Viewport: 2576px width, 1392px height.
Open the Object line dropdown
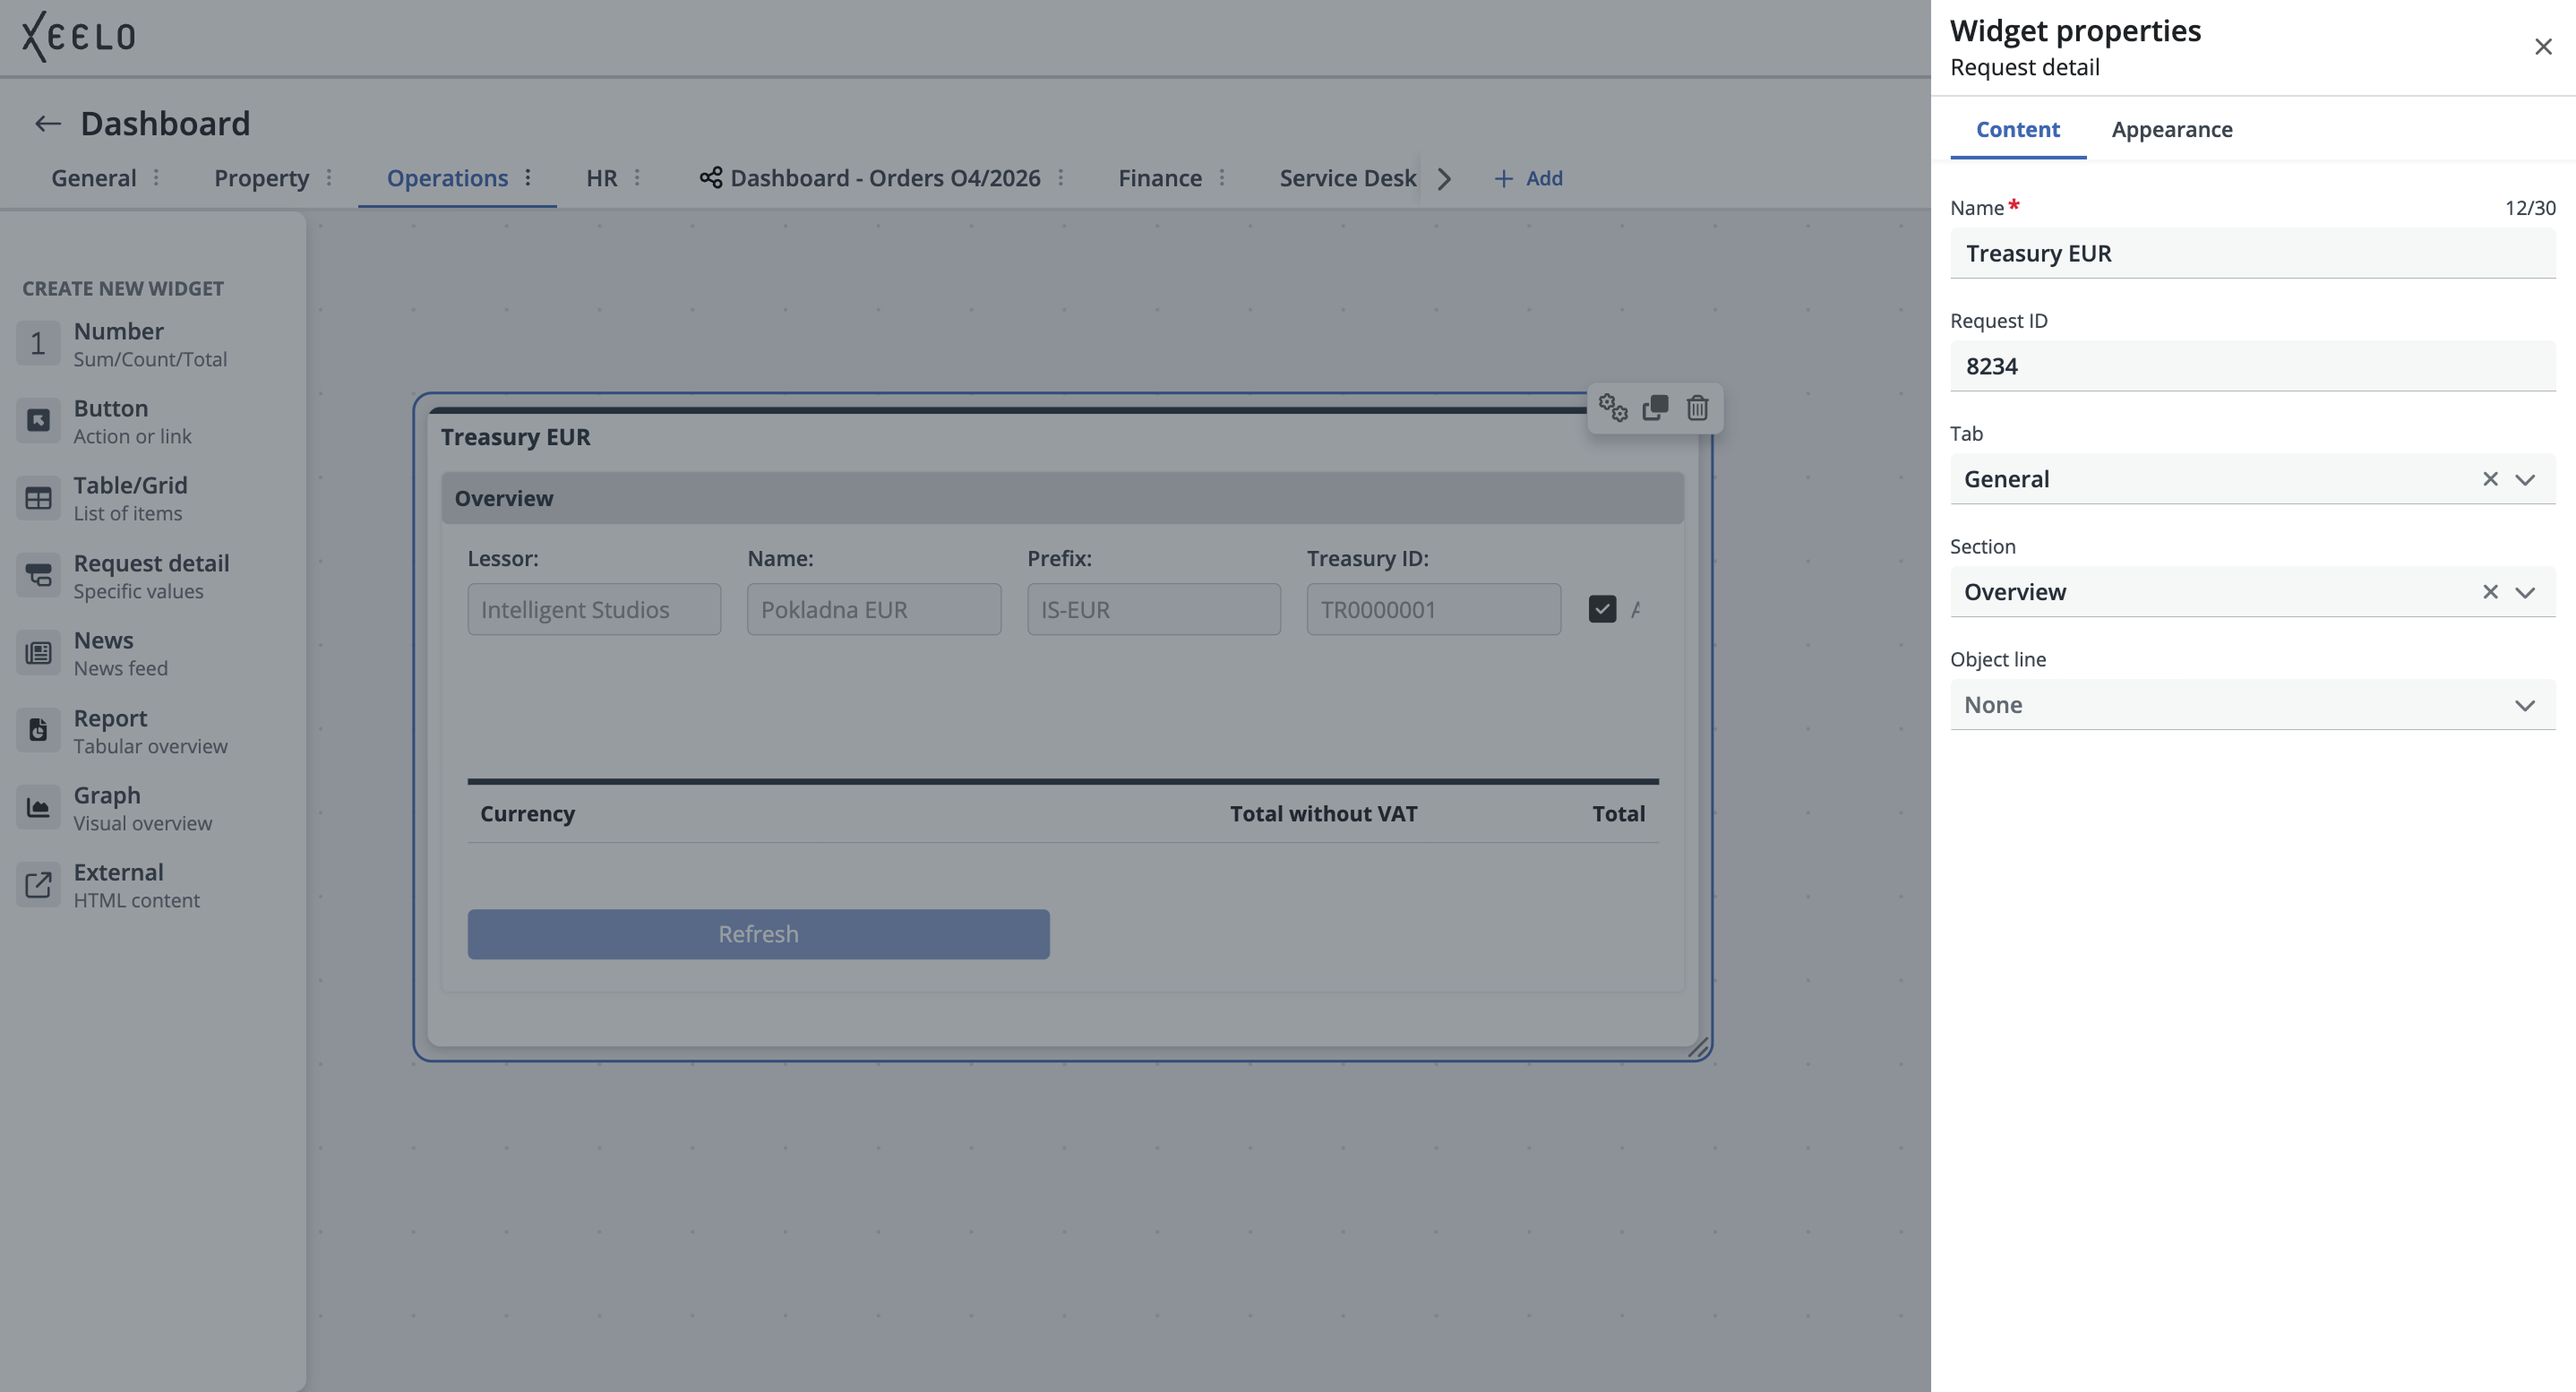pyautogui.click(x=2252, y=705)
